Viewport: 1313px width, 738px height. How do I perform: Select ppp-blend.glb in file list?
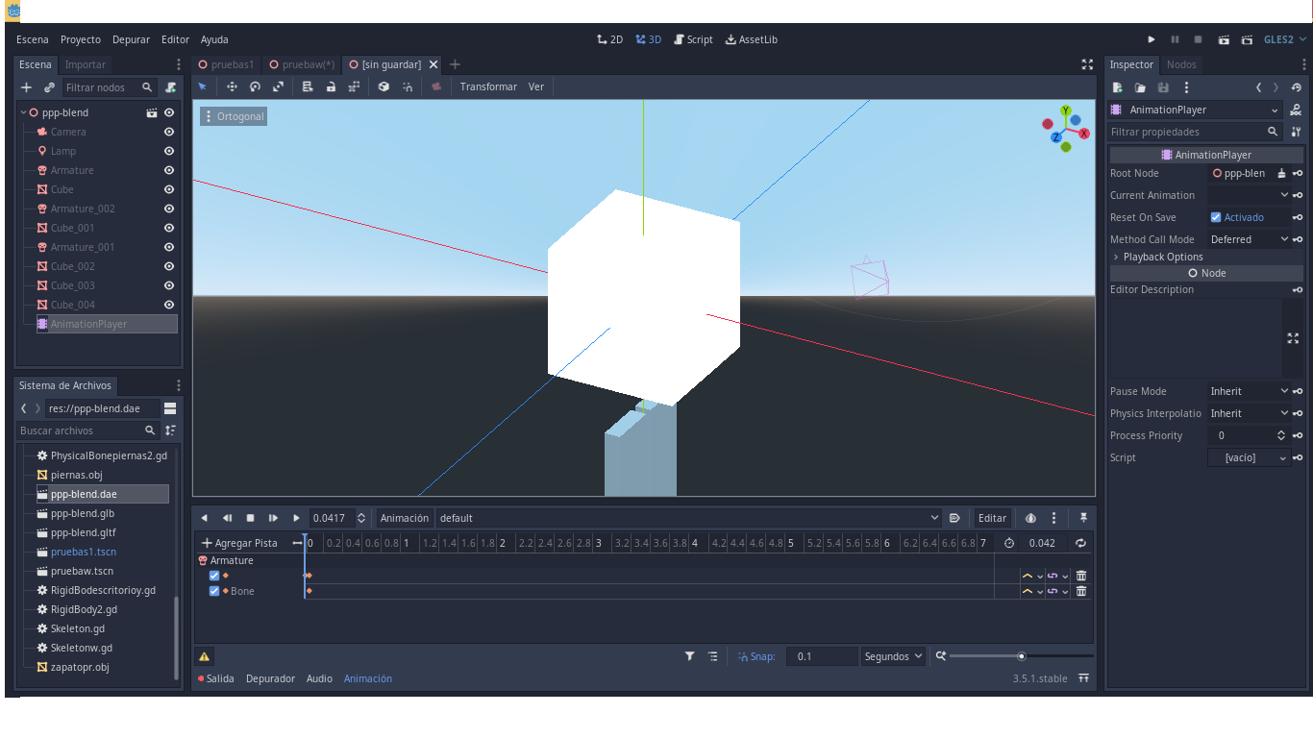83,513
